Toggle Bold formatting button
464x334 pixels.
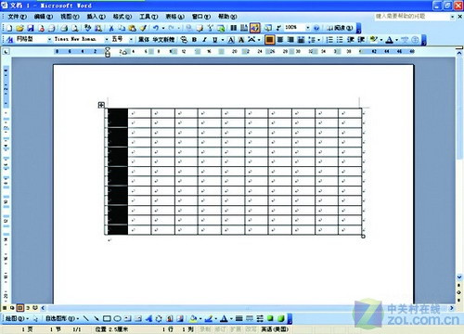tap(194, 40)
